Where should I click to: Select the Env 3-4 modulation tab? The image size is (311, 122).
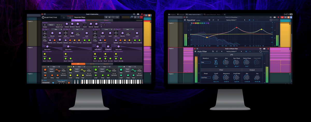coord(106,64)
